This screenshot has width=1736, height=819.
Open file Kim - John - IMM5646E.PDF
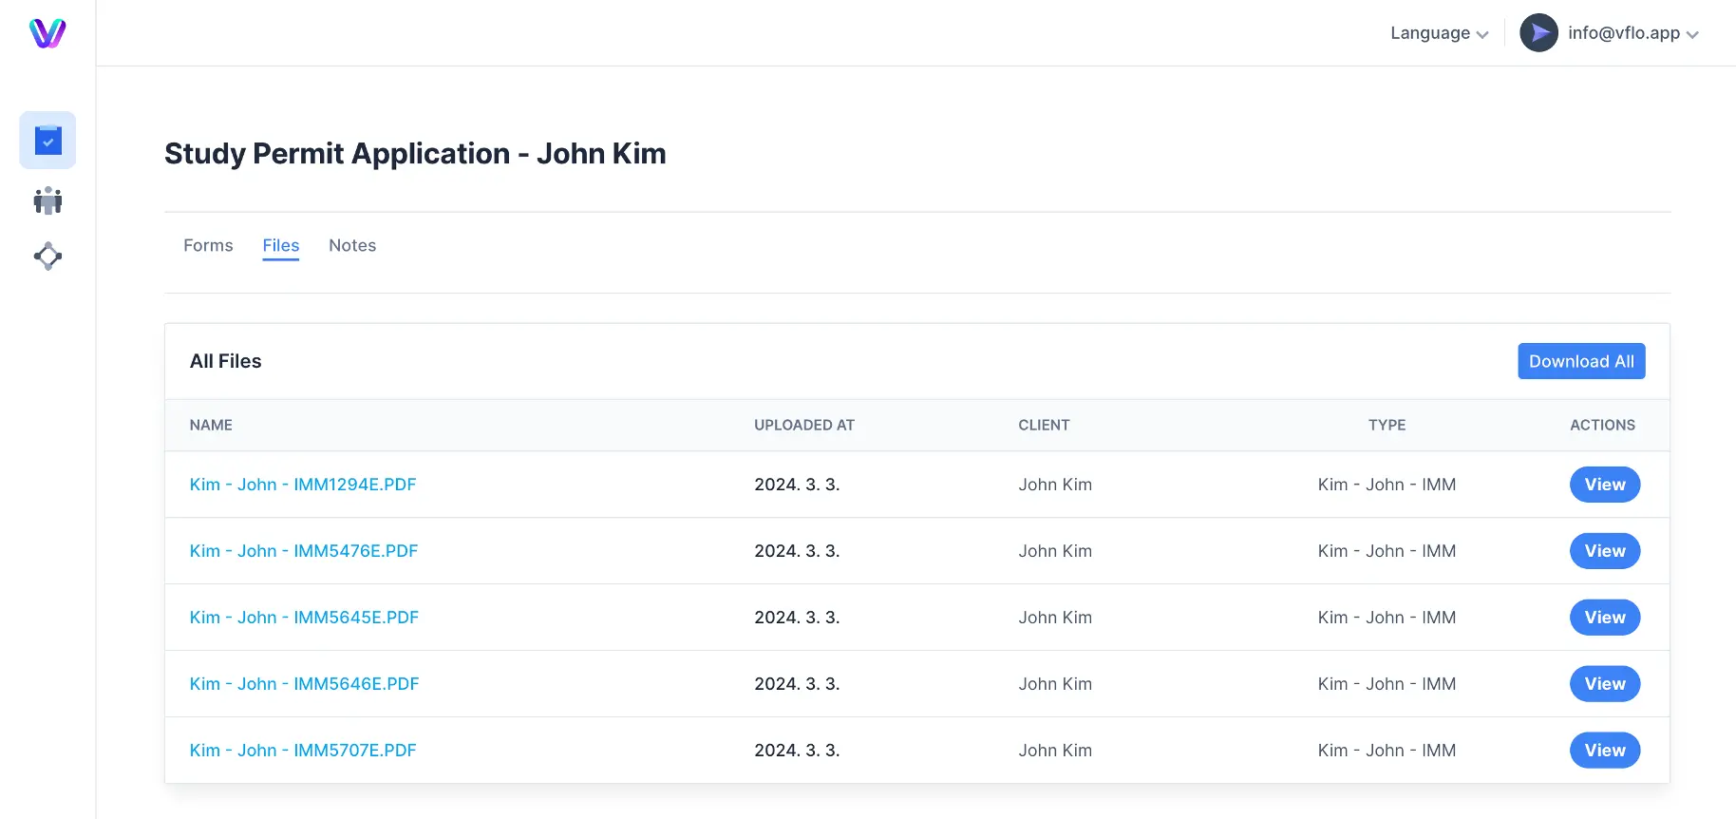304,684
